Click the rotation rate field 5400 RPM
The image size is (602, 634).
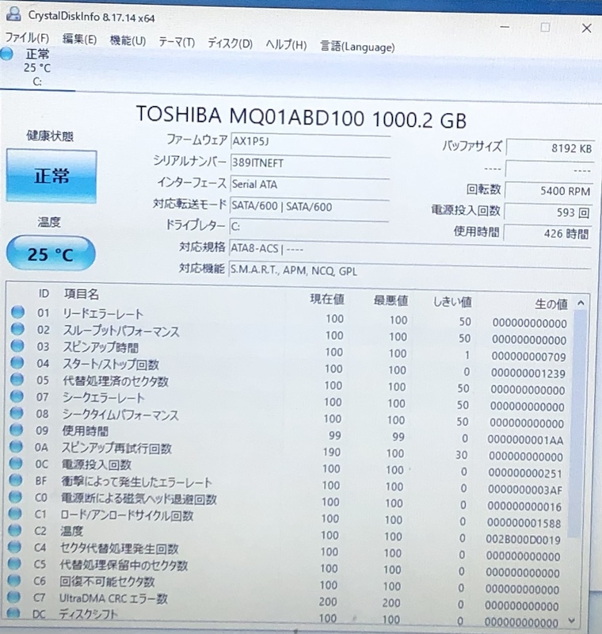point(549,191)
